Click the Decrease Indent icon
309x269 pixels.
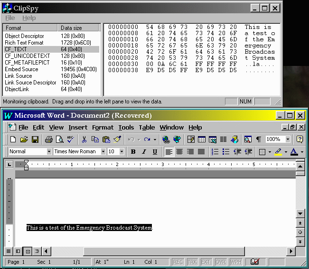pyautogui.click(x=237, y=152)
